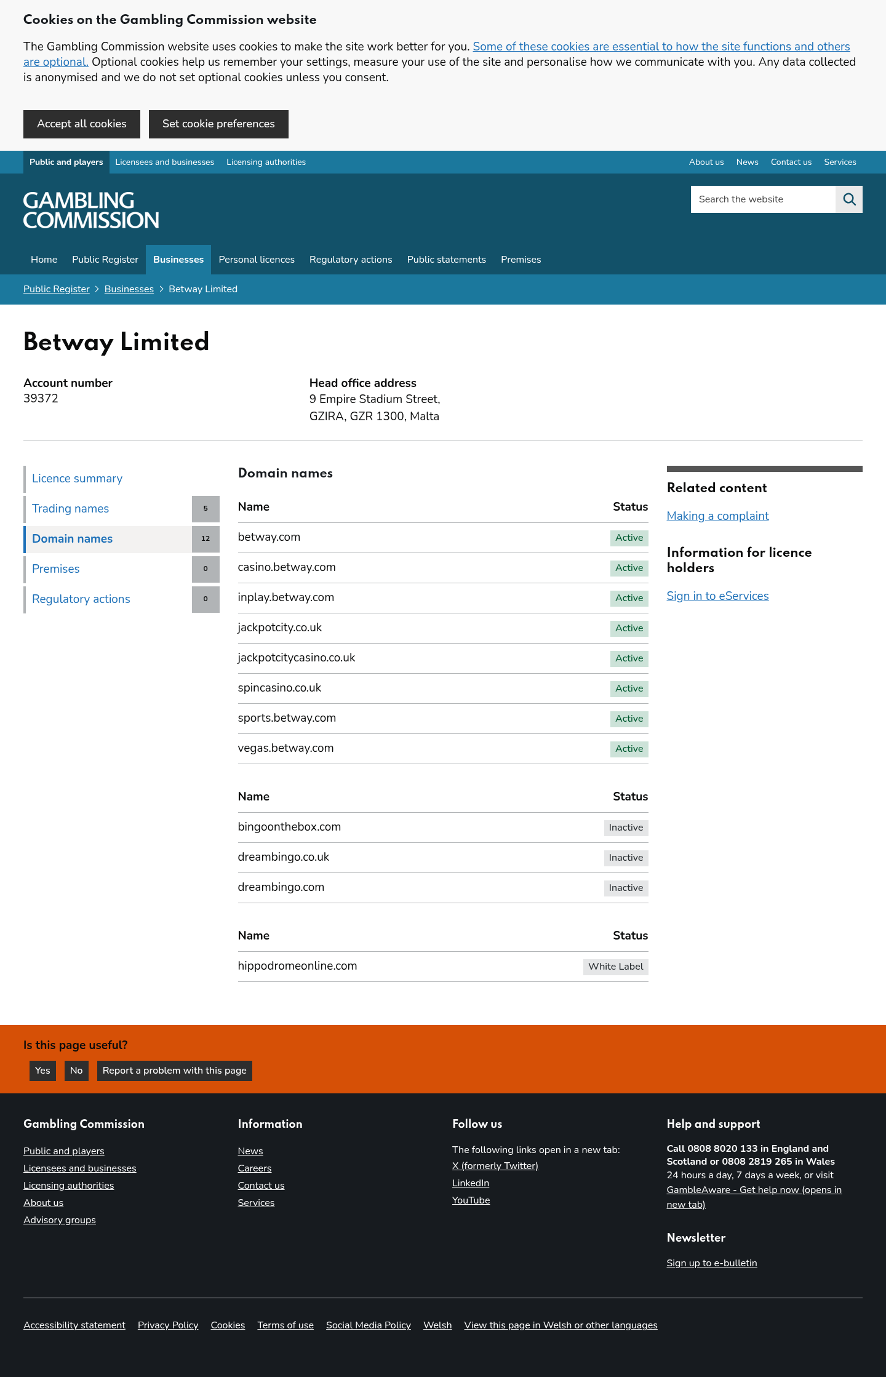886x1377 pixels.
Task: Click the Domain names count badge 12
Action: tap(206, 539)
